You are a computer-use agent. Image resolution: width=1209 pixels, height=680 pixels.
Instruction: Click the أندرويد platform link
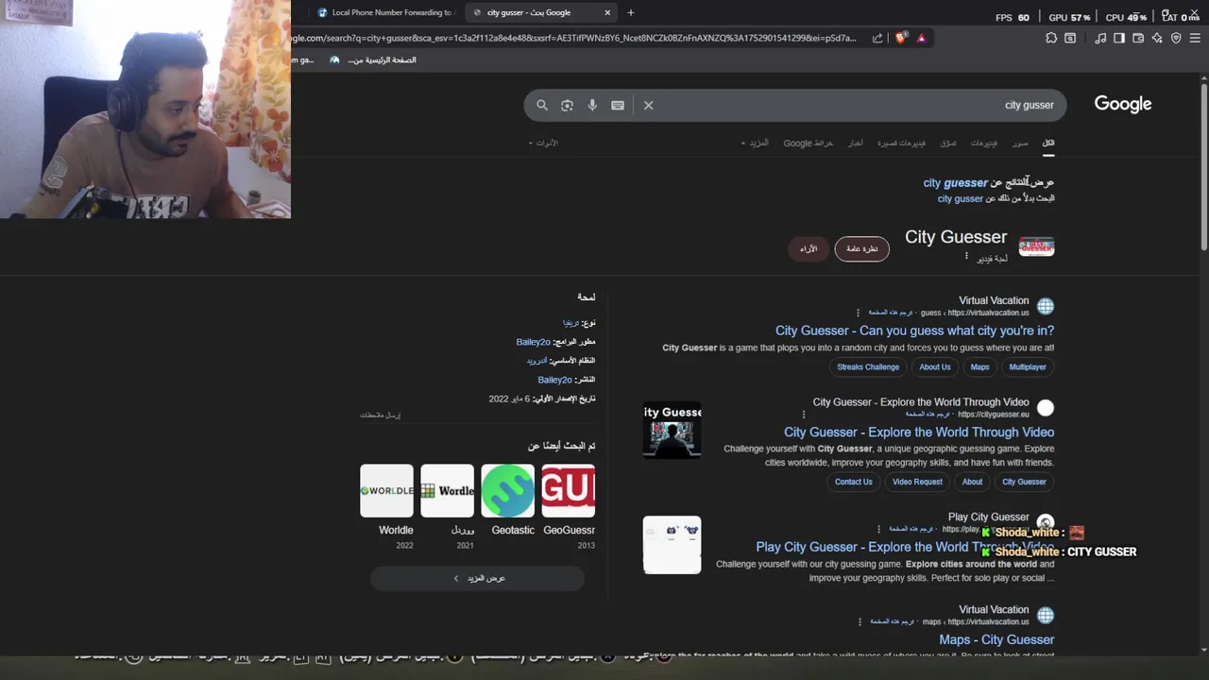coord(537,361)
